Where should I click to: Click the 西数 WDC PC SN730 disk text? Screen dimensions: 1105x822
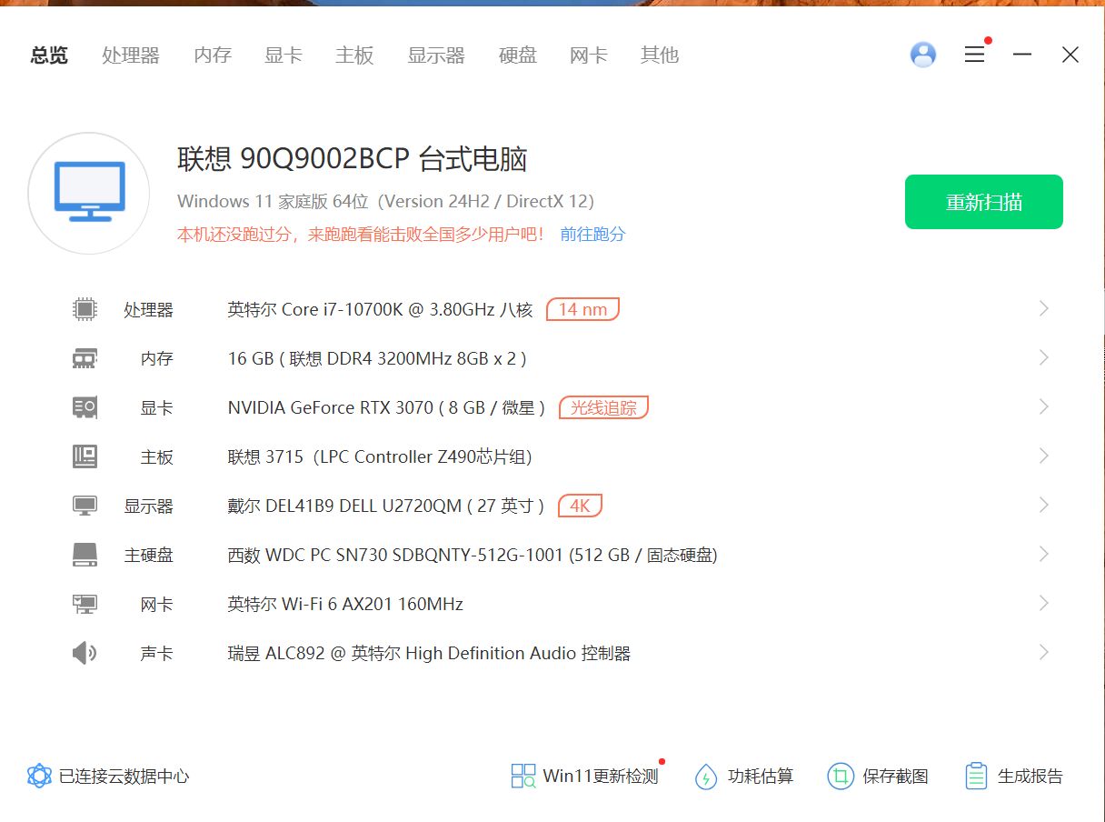(x=473, y=555)
